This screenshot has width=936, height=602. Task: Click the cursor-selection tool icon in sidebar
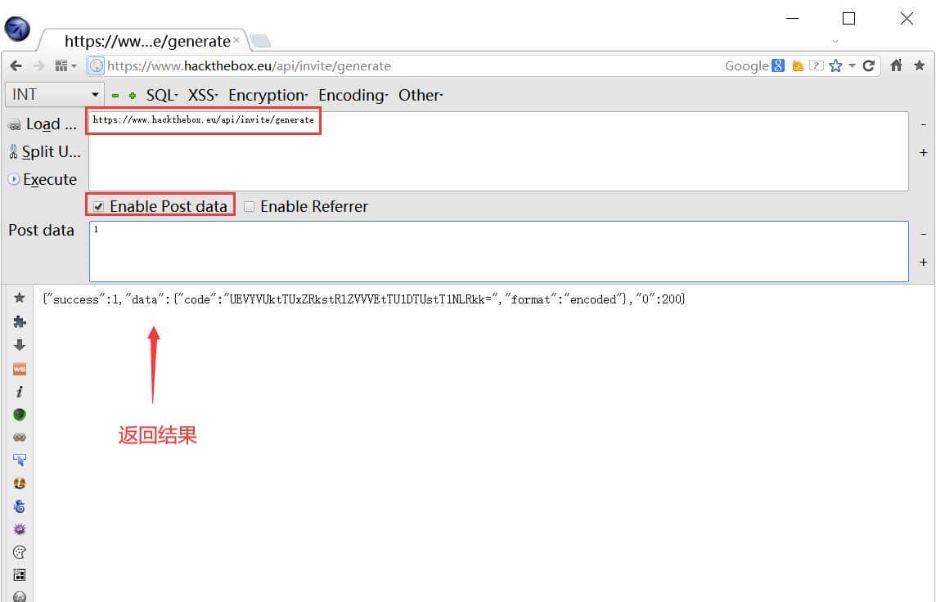[x=19, y=460]
